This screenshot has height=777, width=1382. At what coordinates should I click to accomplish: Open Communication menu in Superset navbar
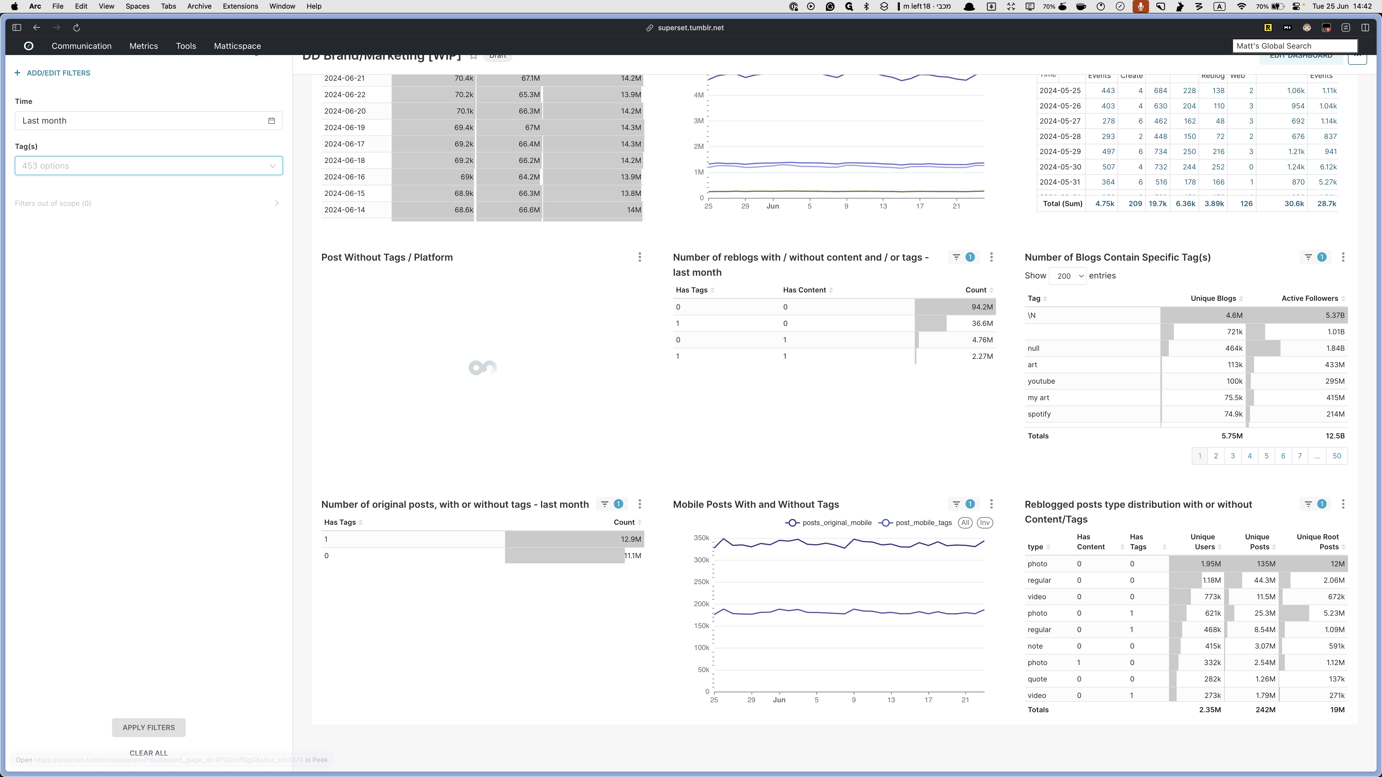tap(82, 46)
